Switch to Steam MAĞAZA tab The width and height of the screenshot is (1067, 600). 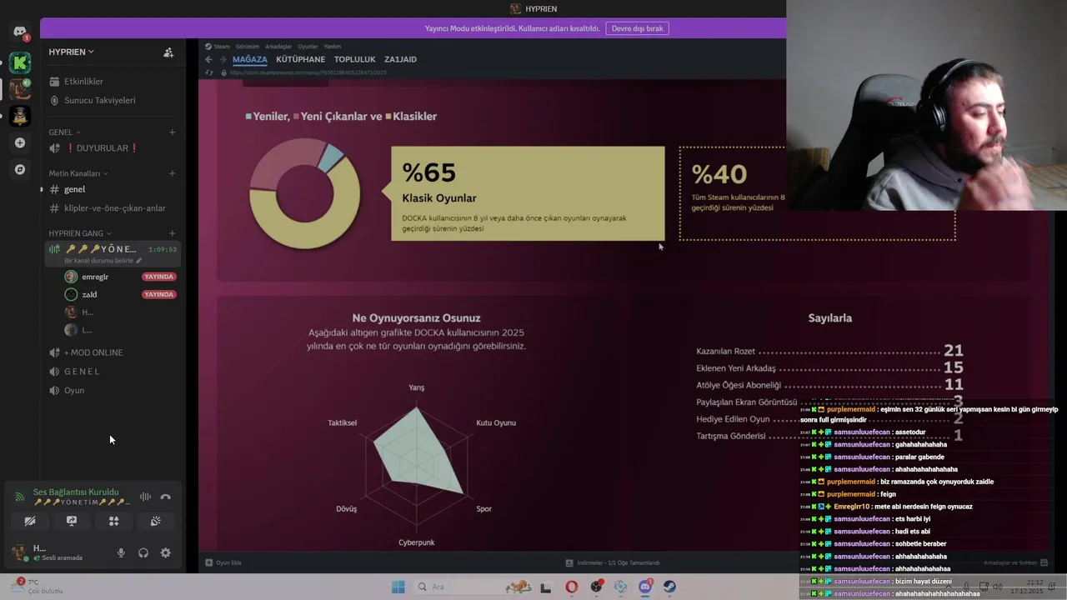250,59
